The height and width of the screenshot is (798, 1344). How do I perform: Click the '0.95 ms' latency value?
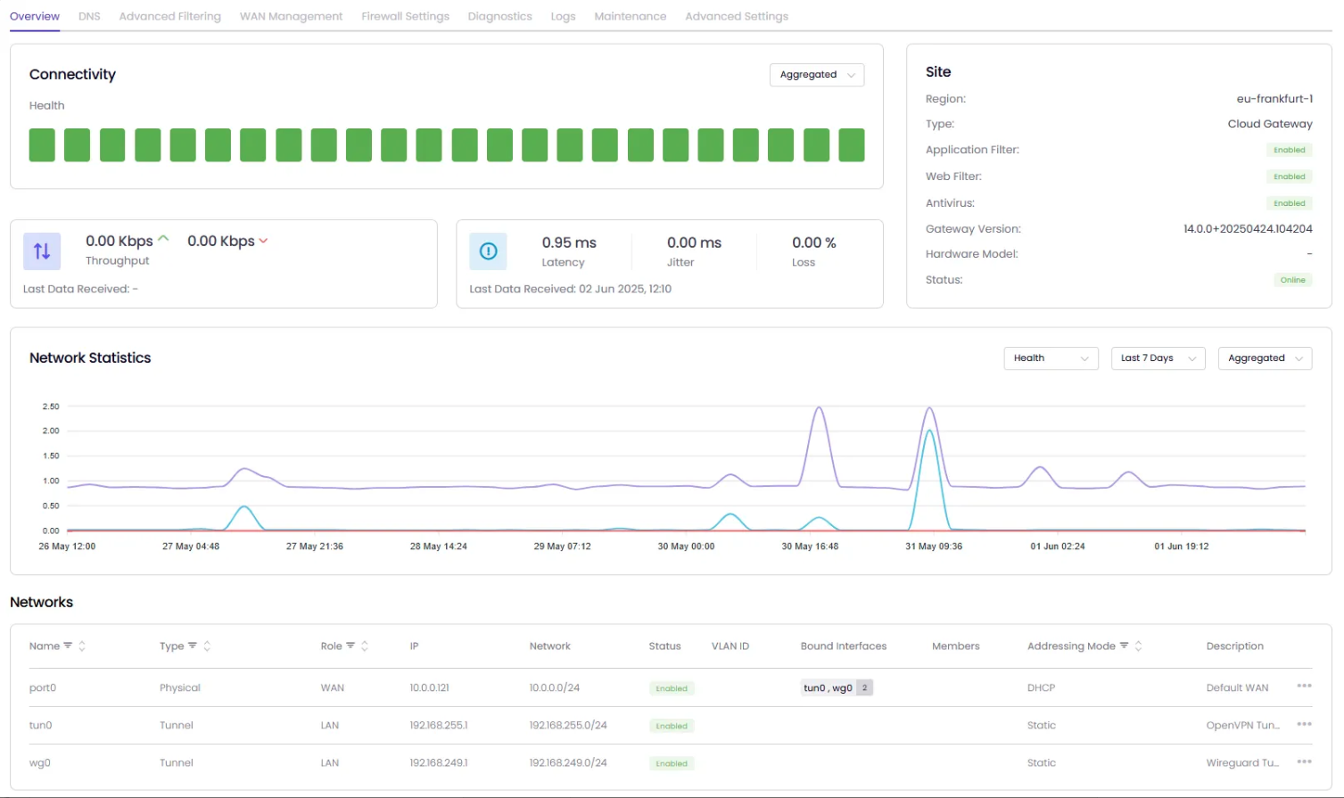[x=569, y=243]
